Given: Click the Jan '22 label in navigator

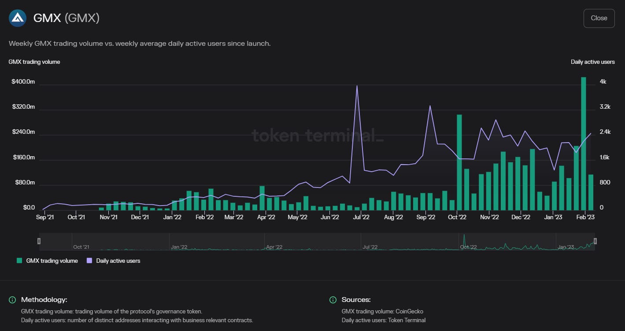Looking at the screenshot, I should [x=178, y=247].
